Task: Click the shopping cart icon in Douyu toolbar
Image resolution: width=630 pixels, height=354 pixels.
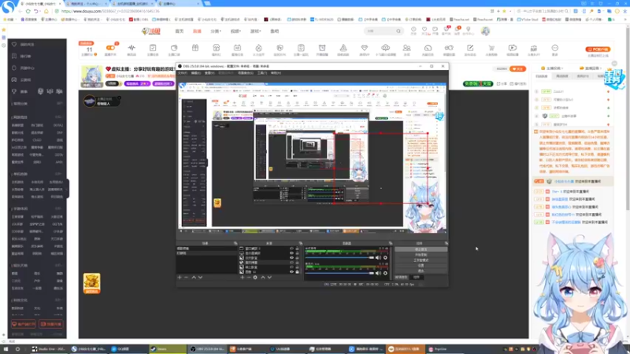Action: tap(491, 50)
